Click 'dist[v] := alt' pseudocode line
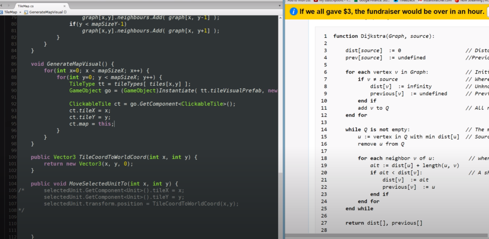Screen dimensions: 489x239 [405, 179]
